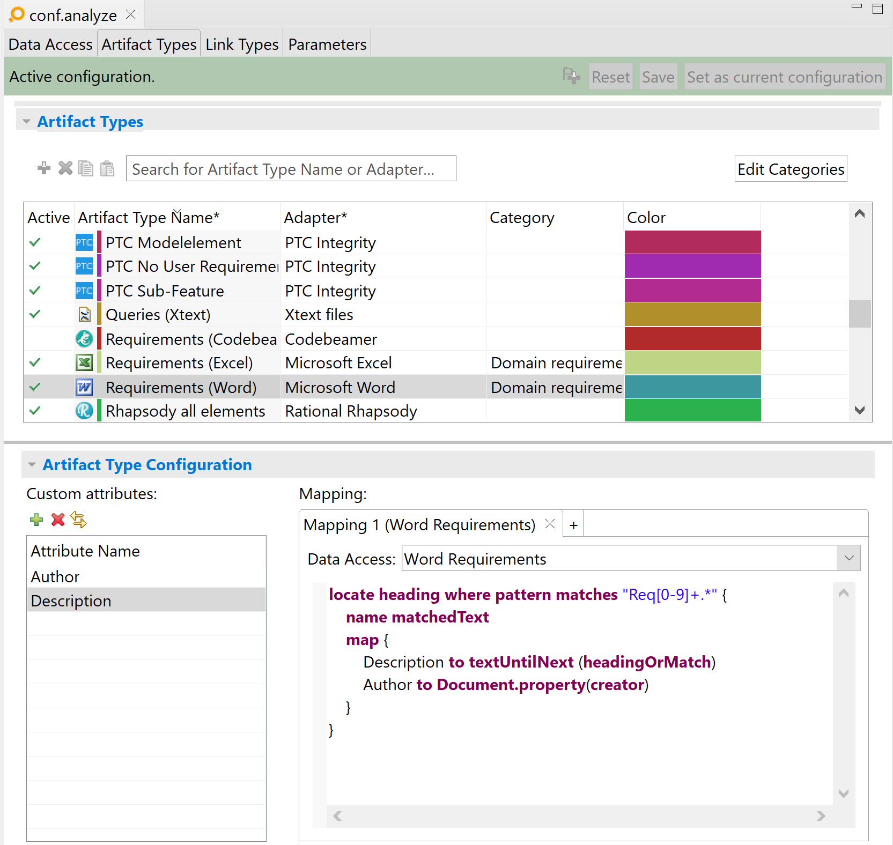Pick the Requirements (Word) teal color swatch
893x845 pixels.
pyautogui.click(x=692, y=387)
